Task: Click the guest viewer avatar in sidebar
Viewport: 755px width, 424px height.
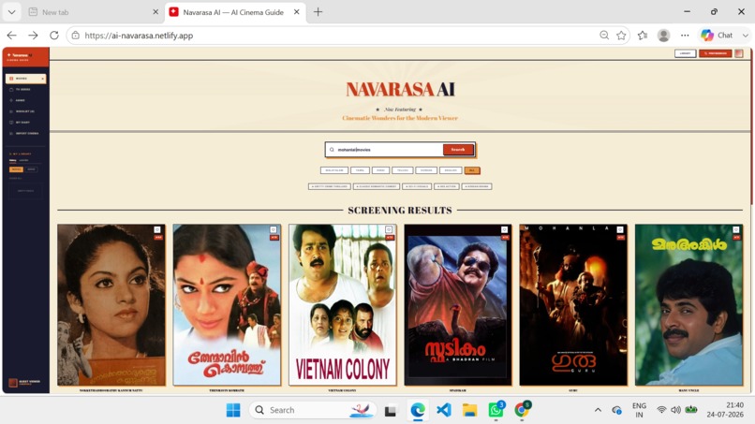Action: point(13,383)
